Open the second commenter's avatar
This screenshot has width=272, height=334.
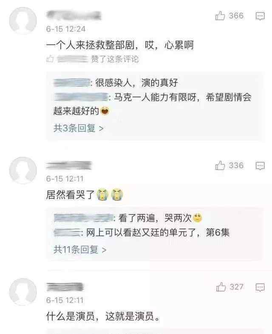23,171
